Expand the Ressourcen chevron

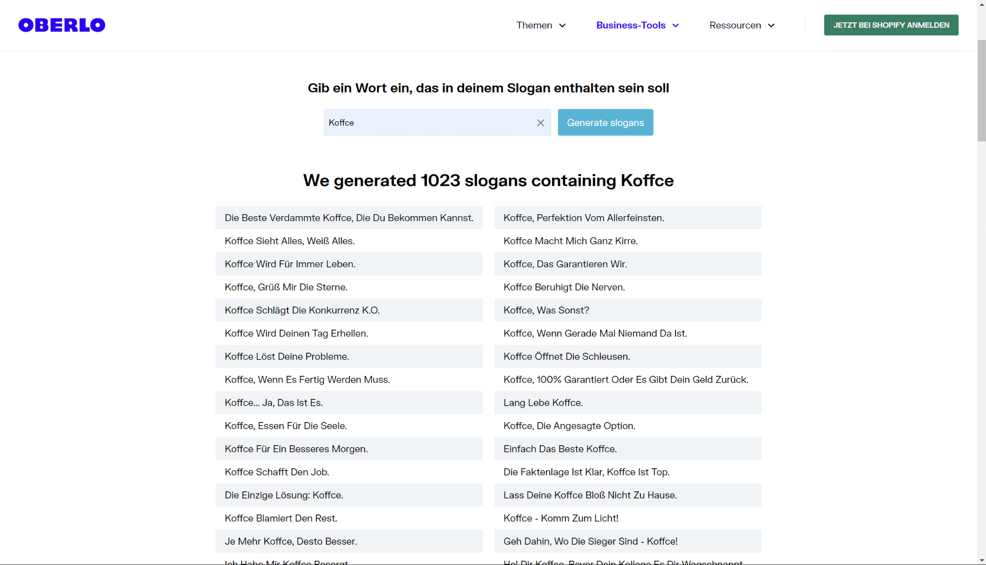point(771,26)
